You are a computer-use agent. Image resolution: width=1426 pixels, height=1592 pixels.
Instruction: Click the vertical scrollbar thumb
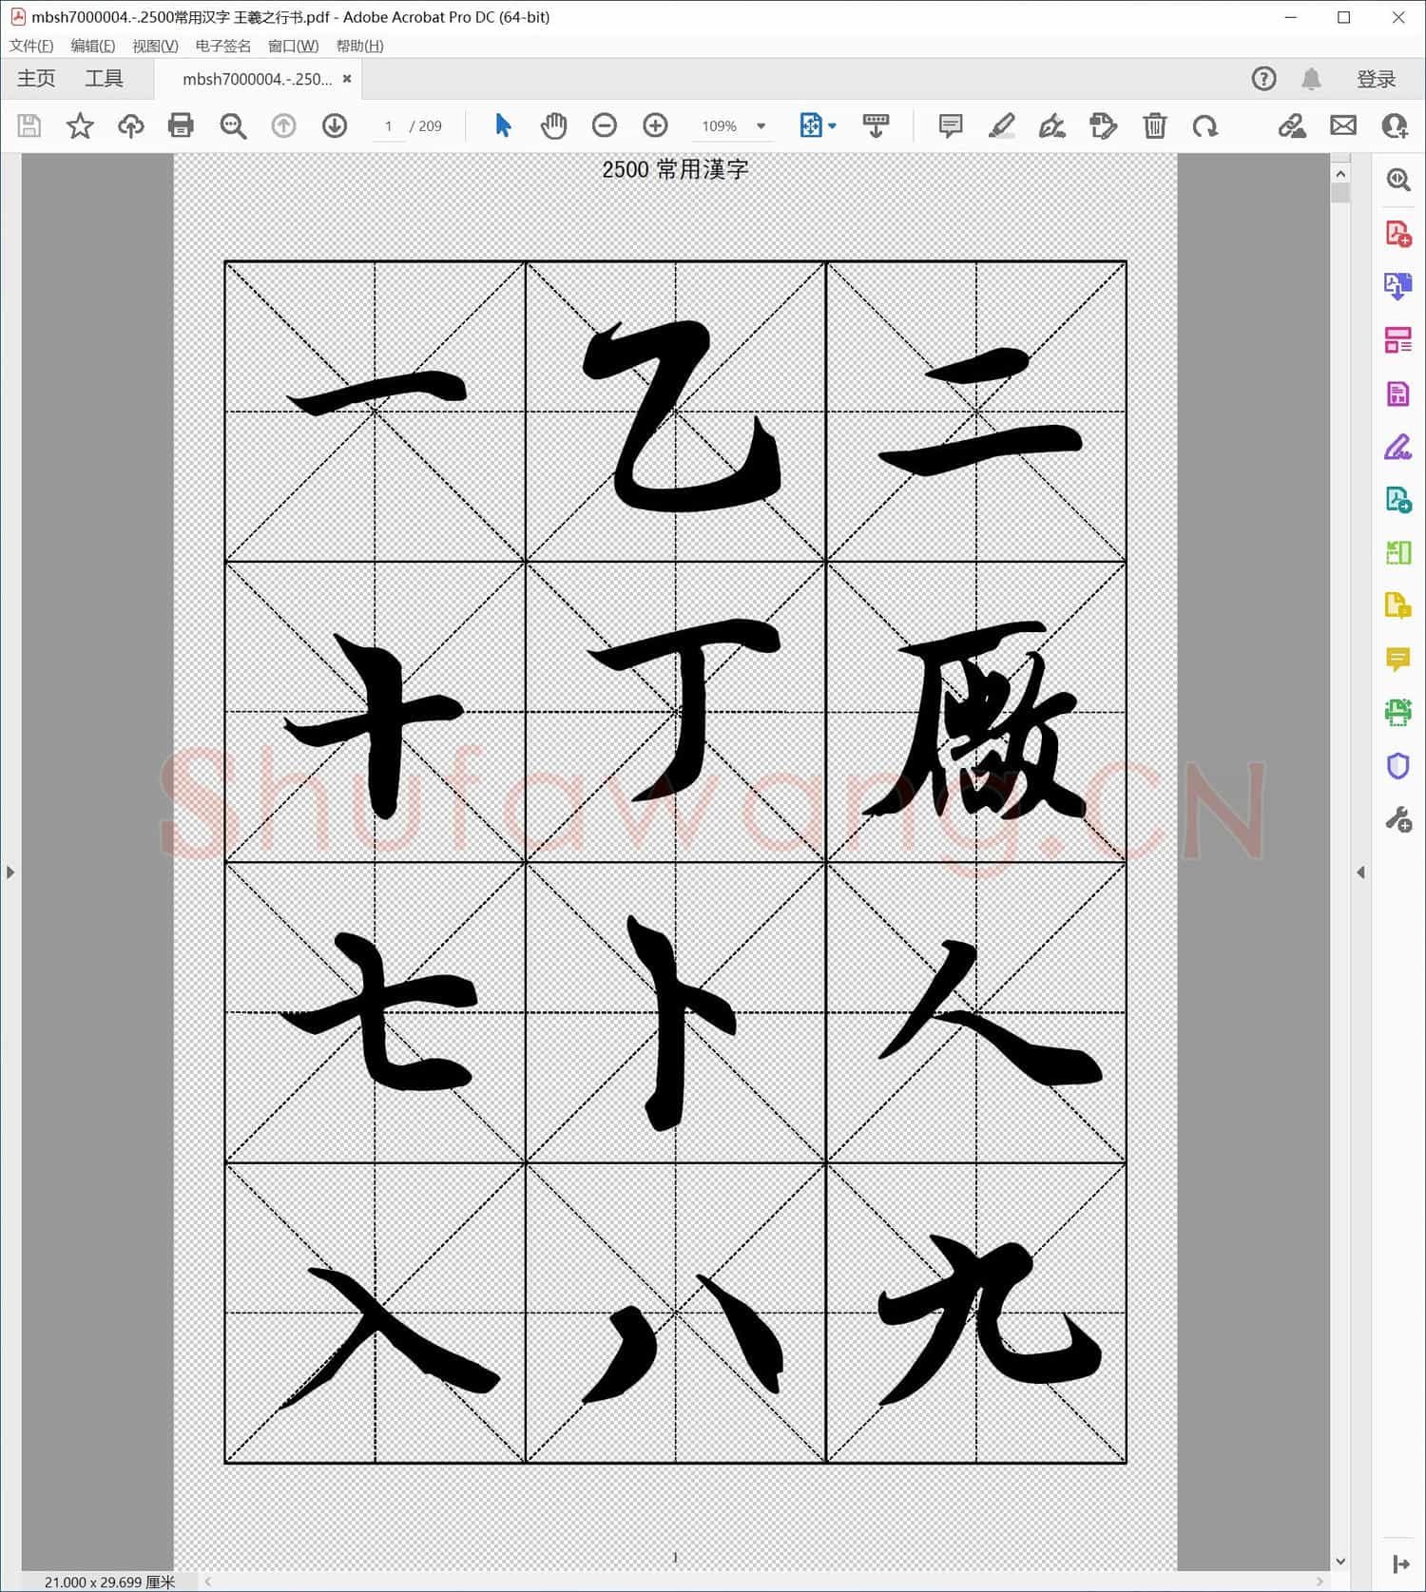click(1340, 193)
